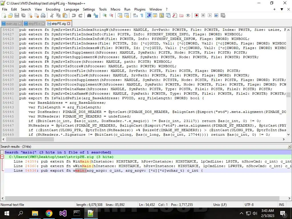Viewport: 292px width, 219px height.
Task: Zoom out using the magnifier minus icon
Action: pos(111,15)
